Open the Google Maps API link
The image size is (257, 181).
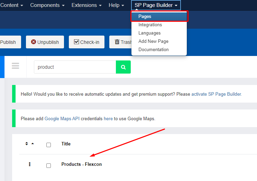62,118
